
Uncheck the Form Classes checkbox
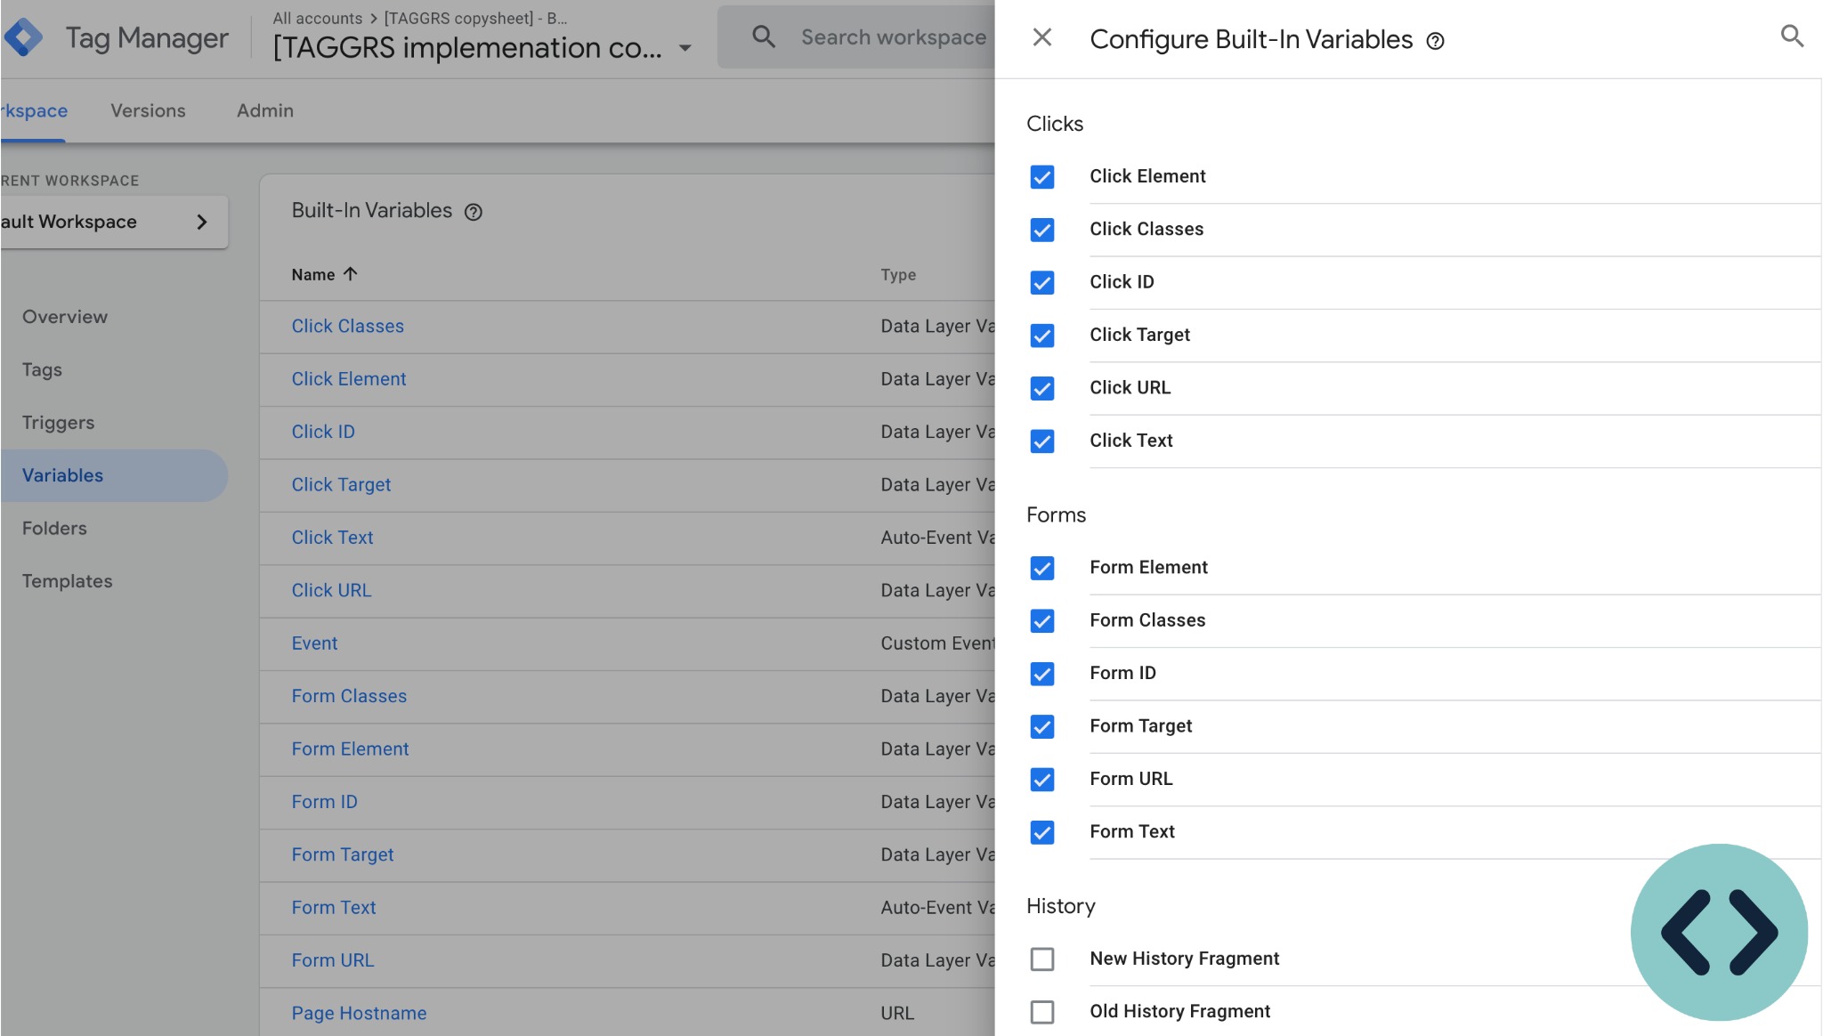(1042, 620)
